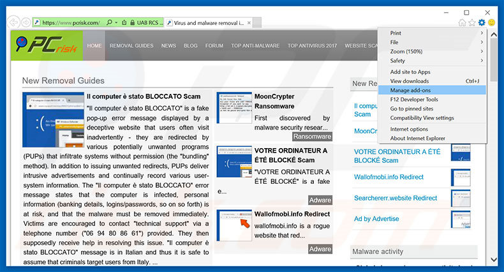Click the Ransomware category tag
This screenshot has height=272, width=504.
(x=312, y=137)
